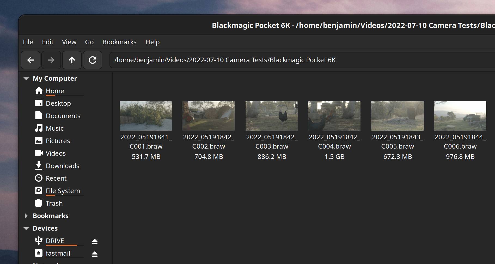Select thumbnail of C006.braw clip
The image size is (495, 264).
click(460, 116)
